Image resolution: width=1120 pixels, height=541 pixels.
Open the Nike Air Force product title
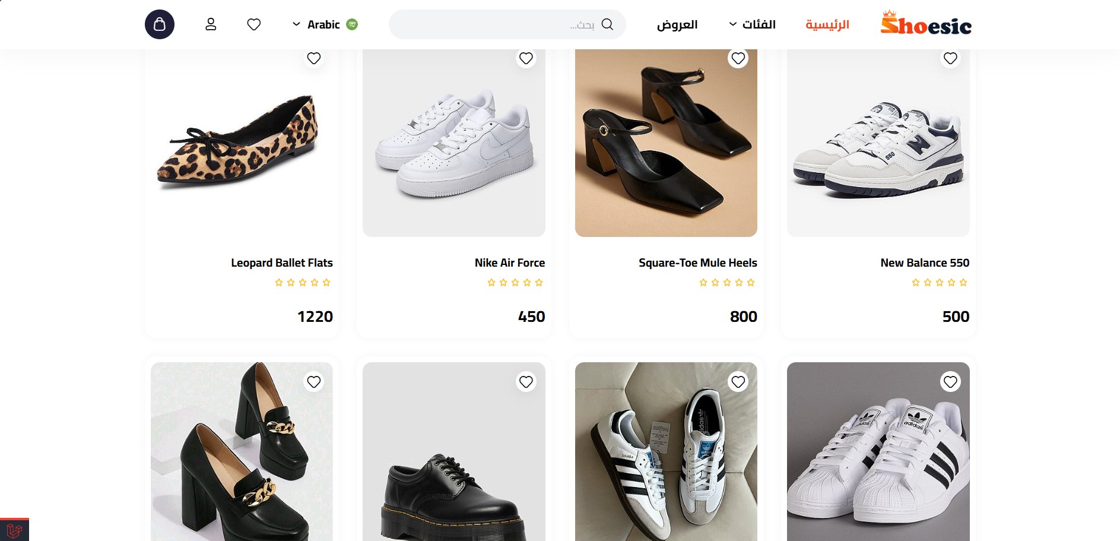(509, 262)
